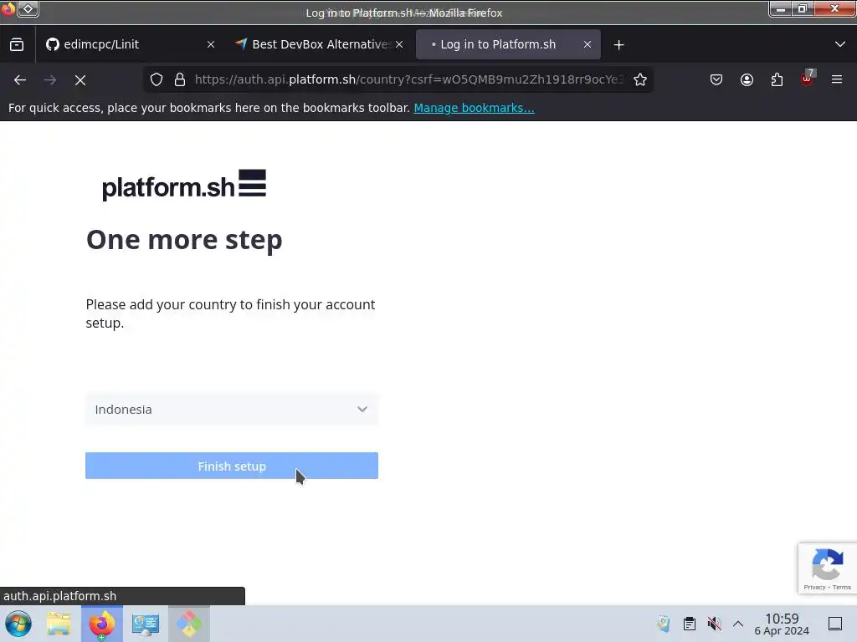Open the colorful diamond taskbar app
Image resolution: width=857 pixels, height=642 pixels.
(x=188, y=624)
